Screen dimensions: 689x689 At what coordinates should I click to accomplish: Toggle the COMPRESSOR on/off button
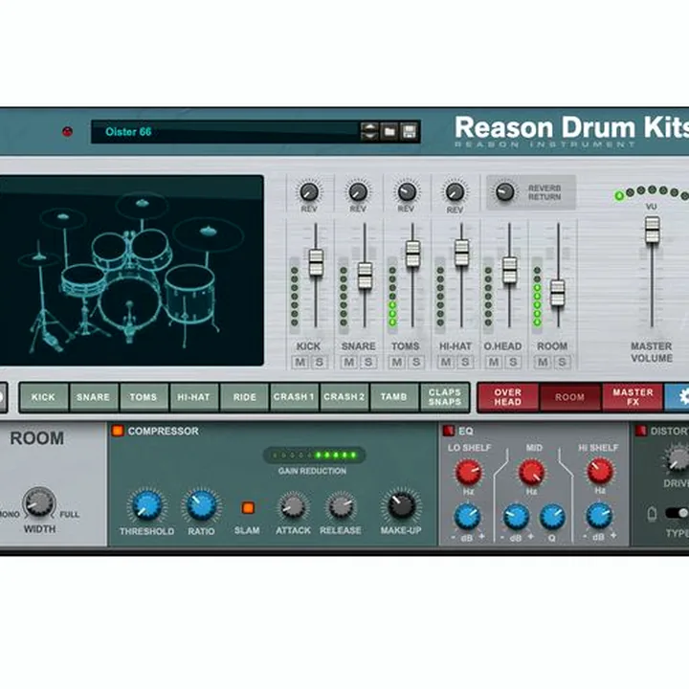(118, 431)
